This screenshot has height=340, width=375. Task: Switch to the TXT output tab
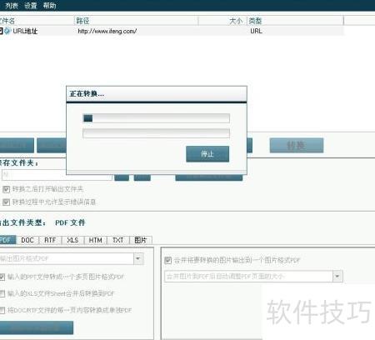point(118,240)
